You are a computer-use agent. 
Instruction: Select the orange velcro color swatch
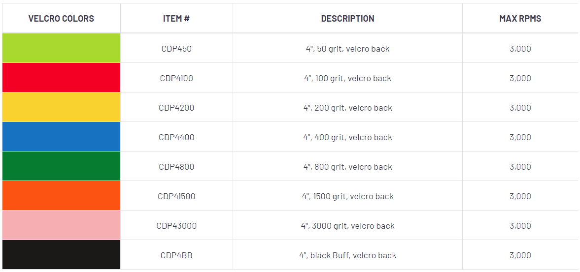[61, 196]
